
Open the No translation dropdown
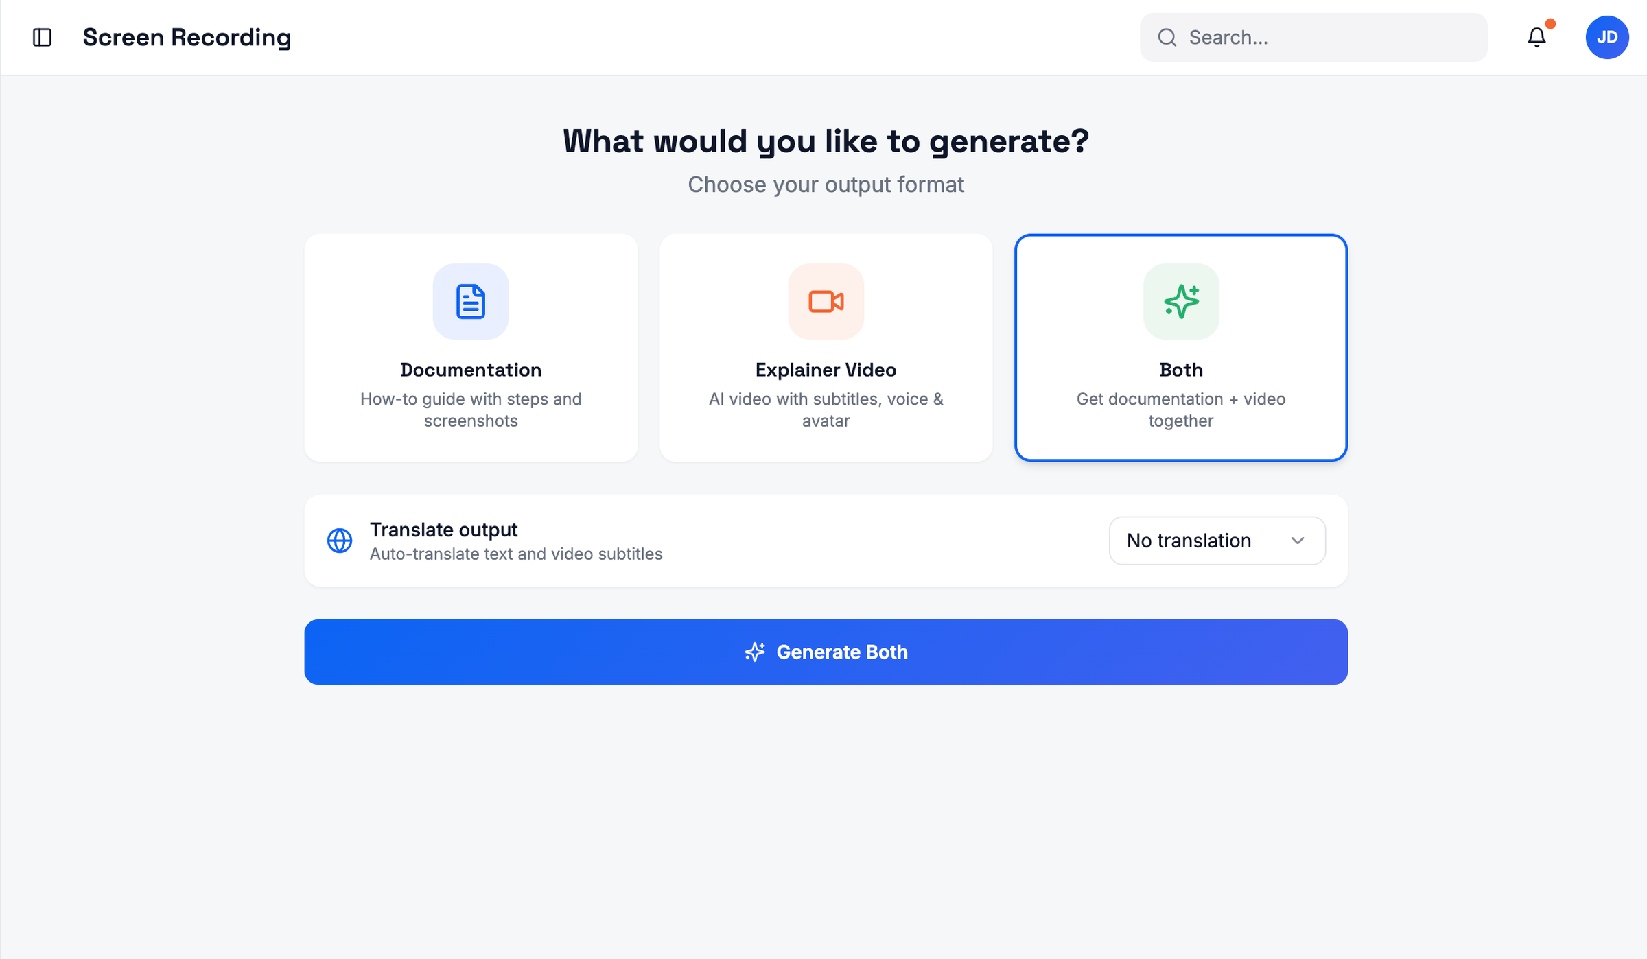(1217, 541)
